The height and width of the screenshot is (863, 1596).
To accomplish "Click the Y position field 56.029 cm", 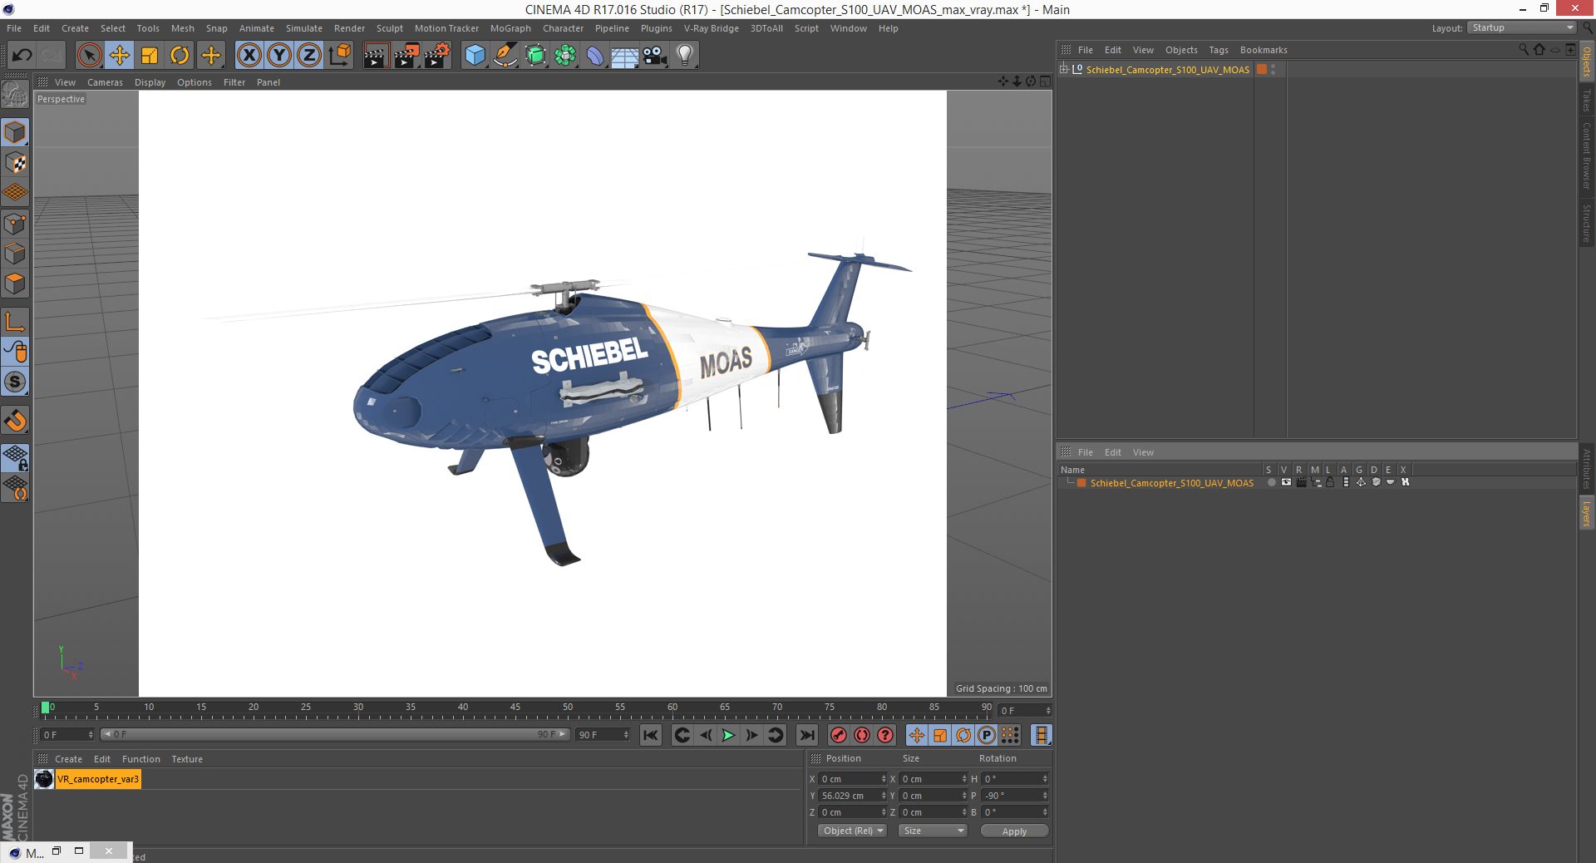I will [853, 796].
